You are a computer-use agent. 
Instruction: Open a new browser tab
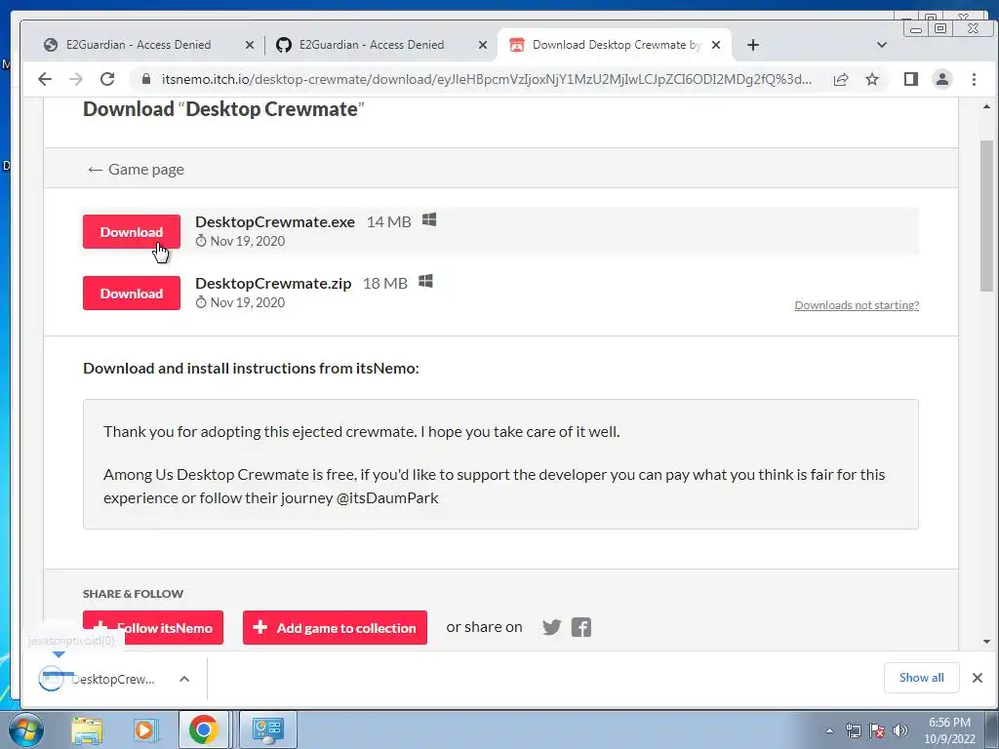coord(753,45)
